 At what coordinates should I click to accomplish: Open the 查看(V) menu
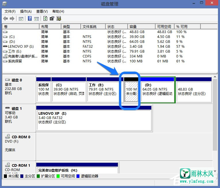(42, 11)
